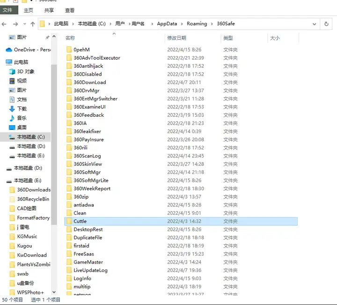
Task: Click 此电脑 in the address path
Action: click(61, 24)
